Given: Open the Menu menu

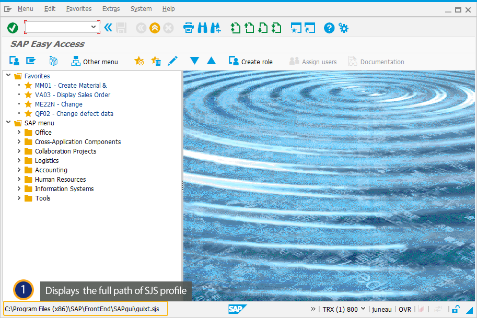Looking at the screenshot, I should [25, 9].
